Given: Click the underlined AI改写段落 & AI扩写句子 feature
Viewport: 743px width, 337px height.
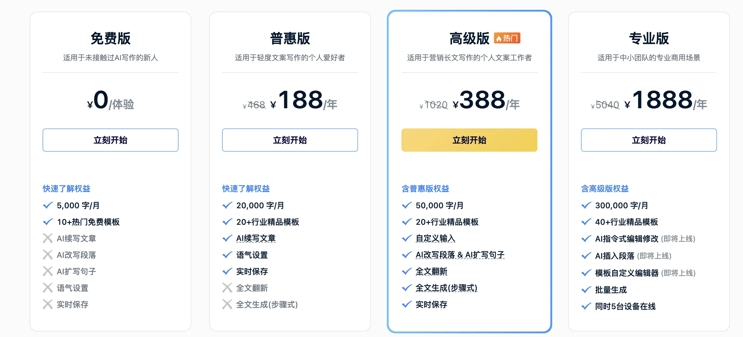Looking at the screenshot, I should tap(460, 255).
